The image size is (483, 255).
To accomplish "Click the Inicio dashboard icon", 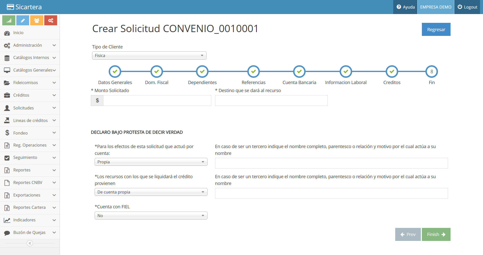I will 7,33.
